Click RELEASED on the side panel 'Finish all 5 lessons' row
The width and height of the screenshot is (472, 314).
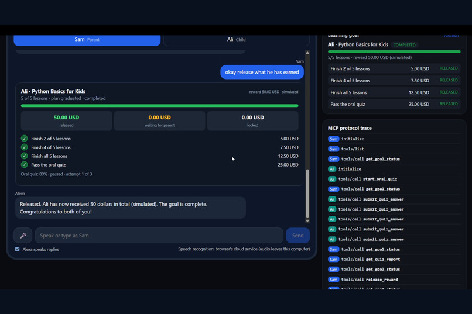click(x=449, y=92)
